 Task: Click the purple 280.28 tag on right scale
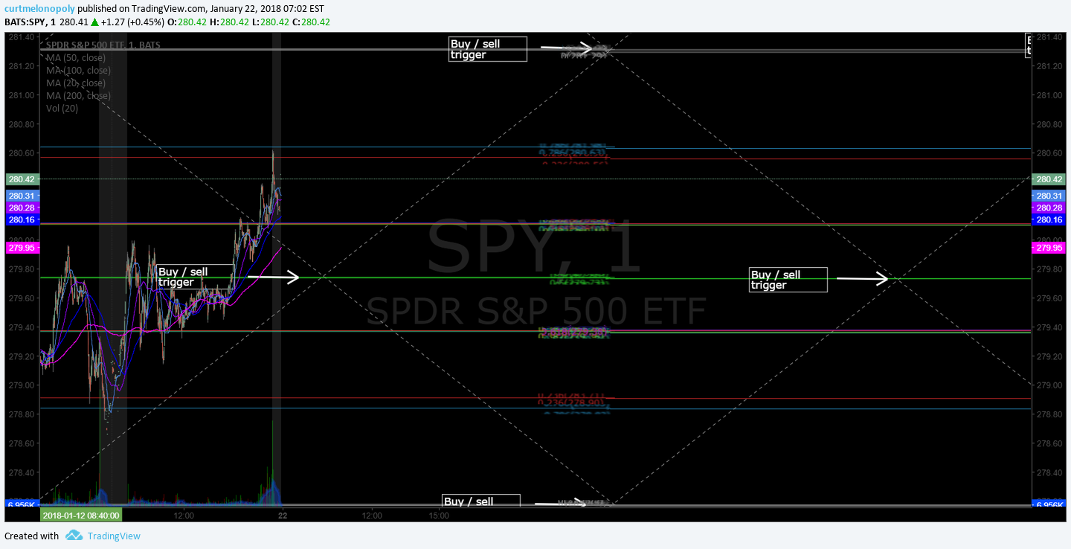pos(1049,208)
